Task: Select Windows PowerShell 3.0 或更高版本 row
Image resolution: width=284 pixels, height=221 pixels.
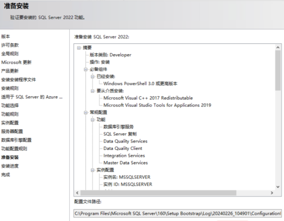Action: coord(140,84)
